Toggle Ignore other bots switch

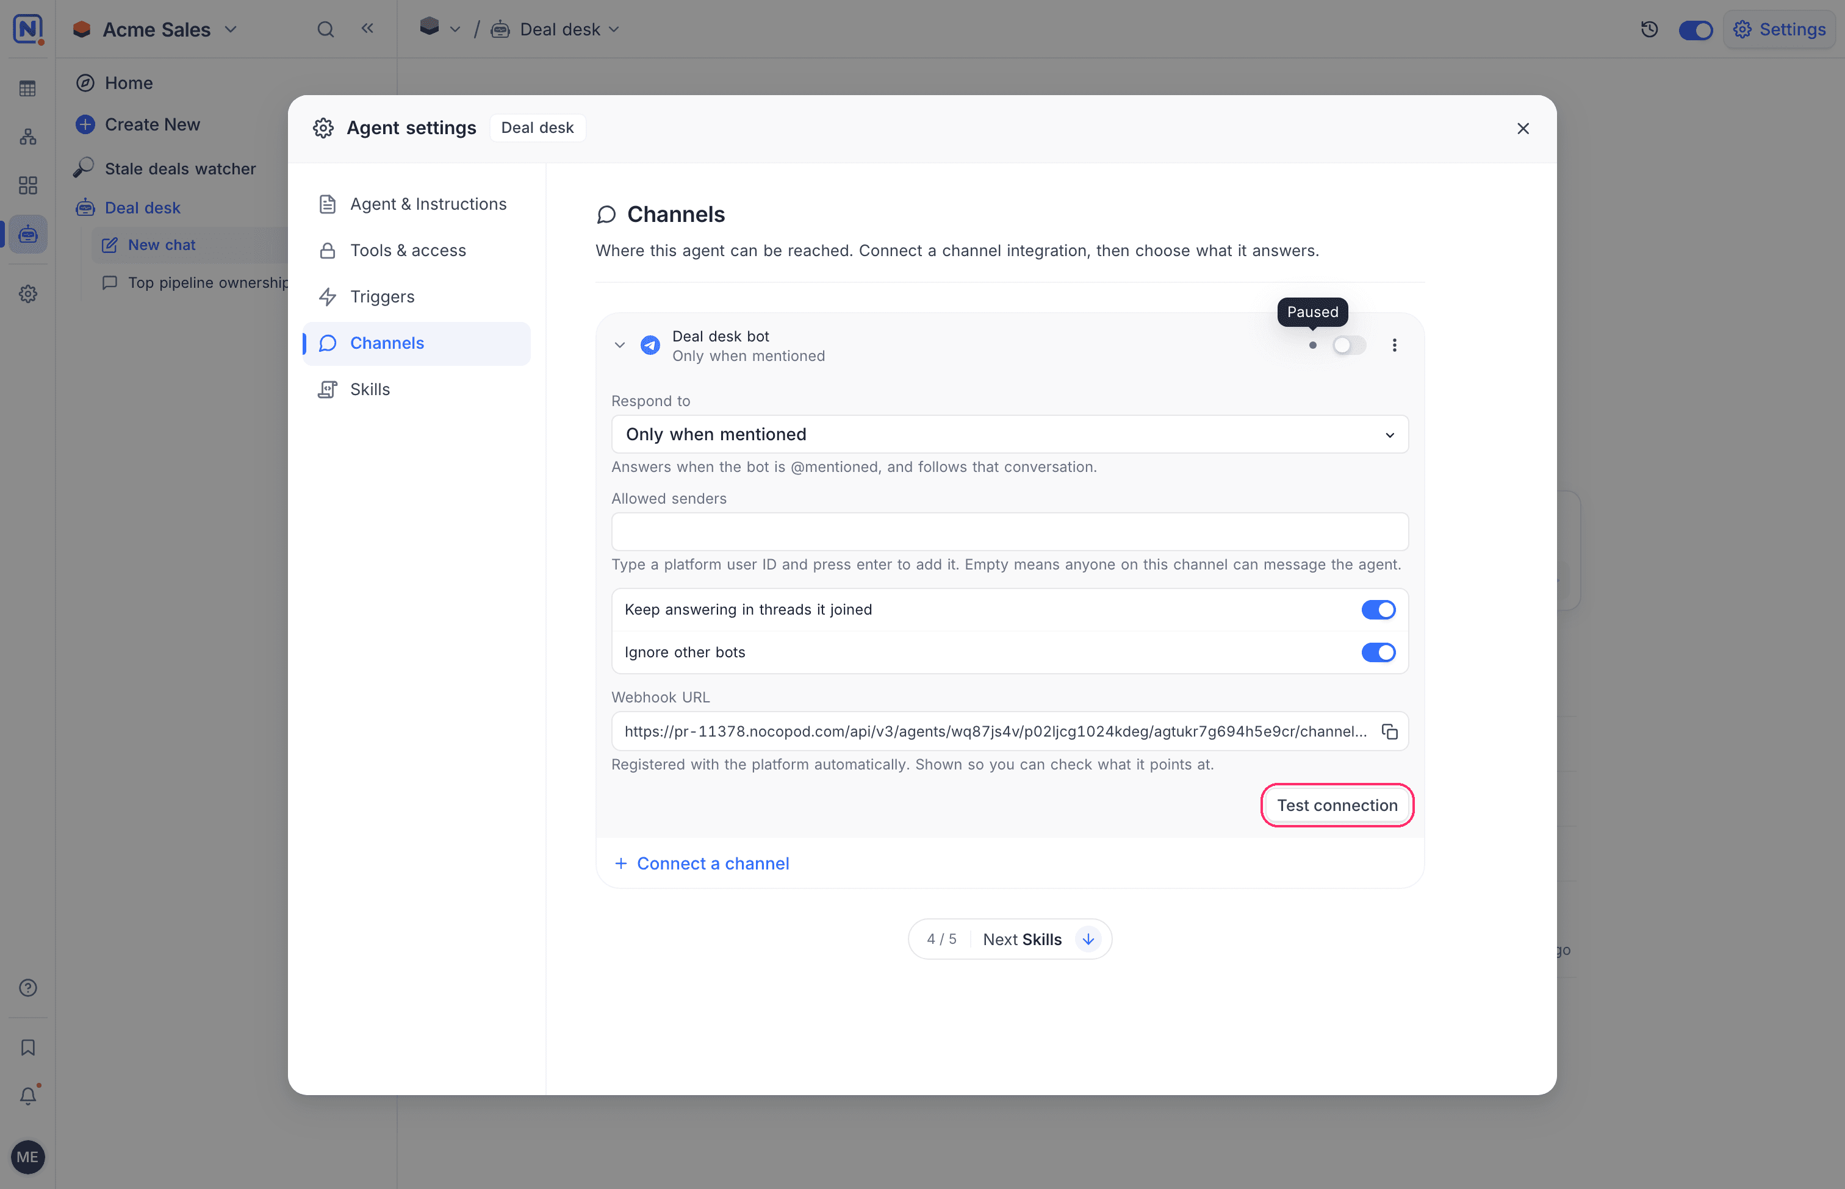pyautogui.click(x=1378, y=652)
